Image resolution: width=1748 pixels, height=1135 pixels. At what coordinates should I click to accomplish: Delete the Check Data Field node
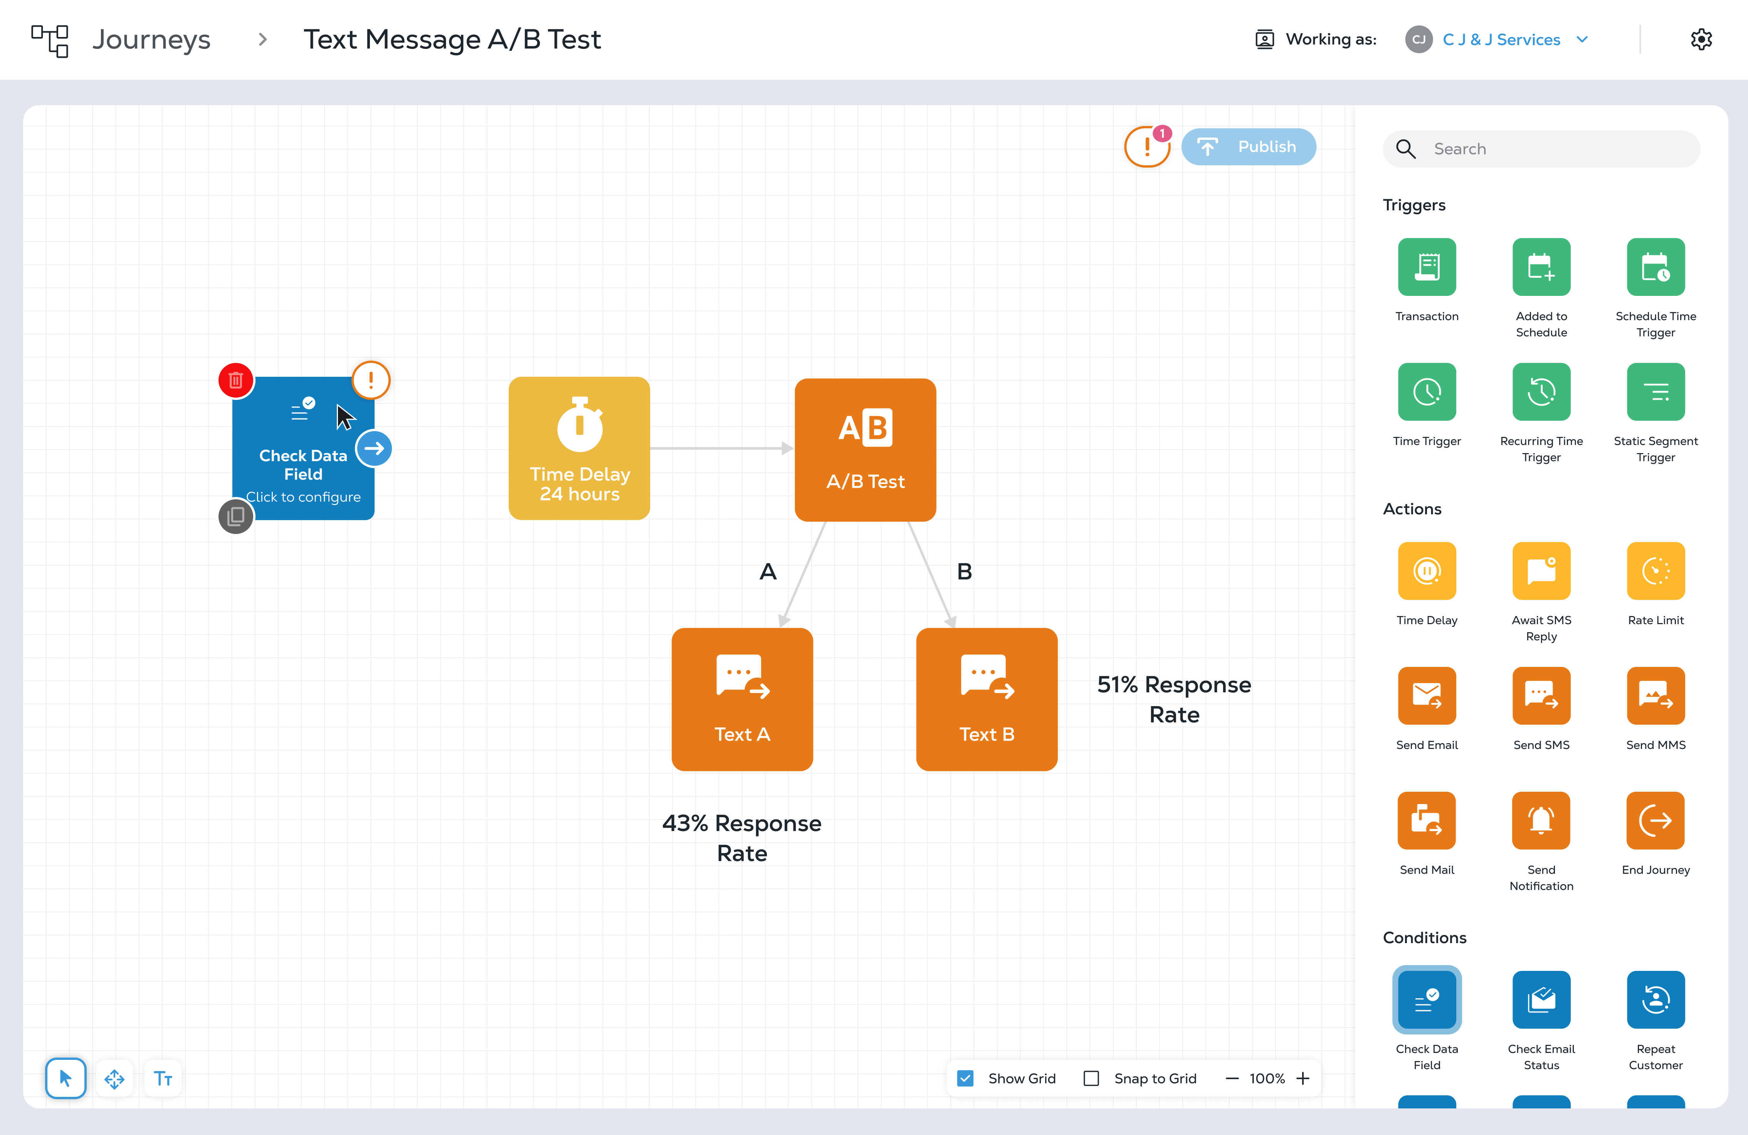point(236,380)
